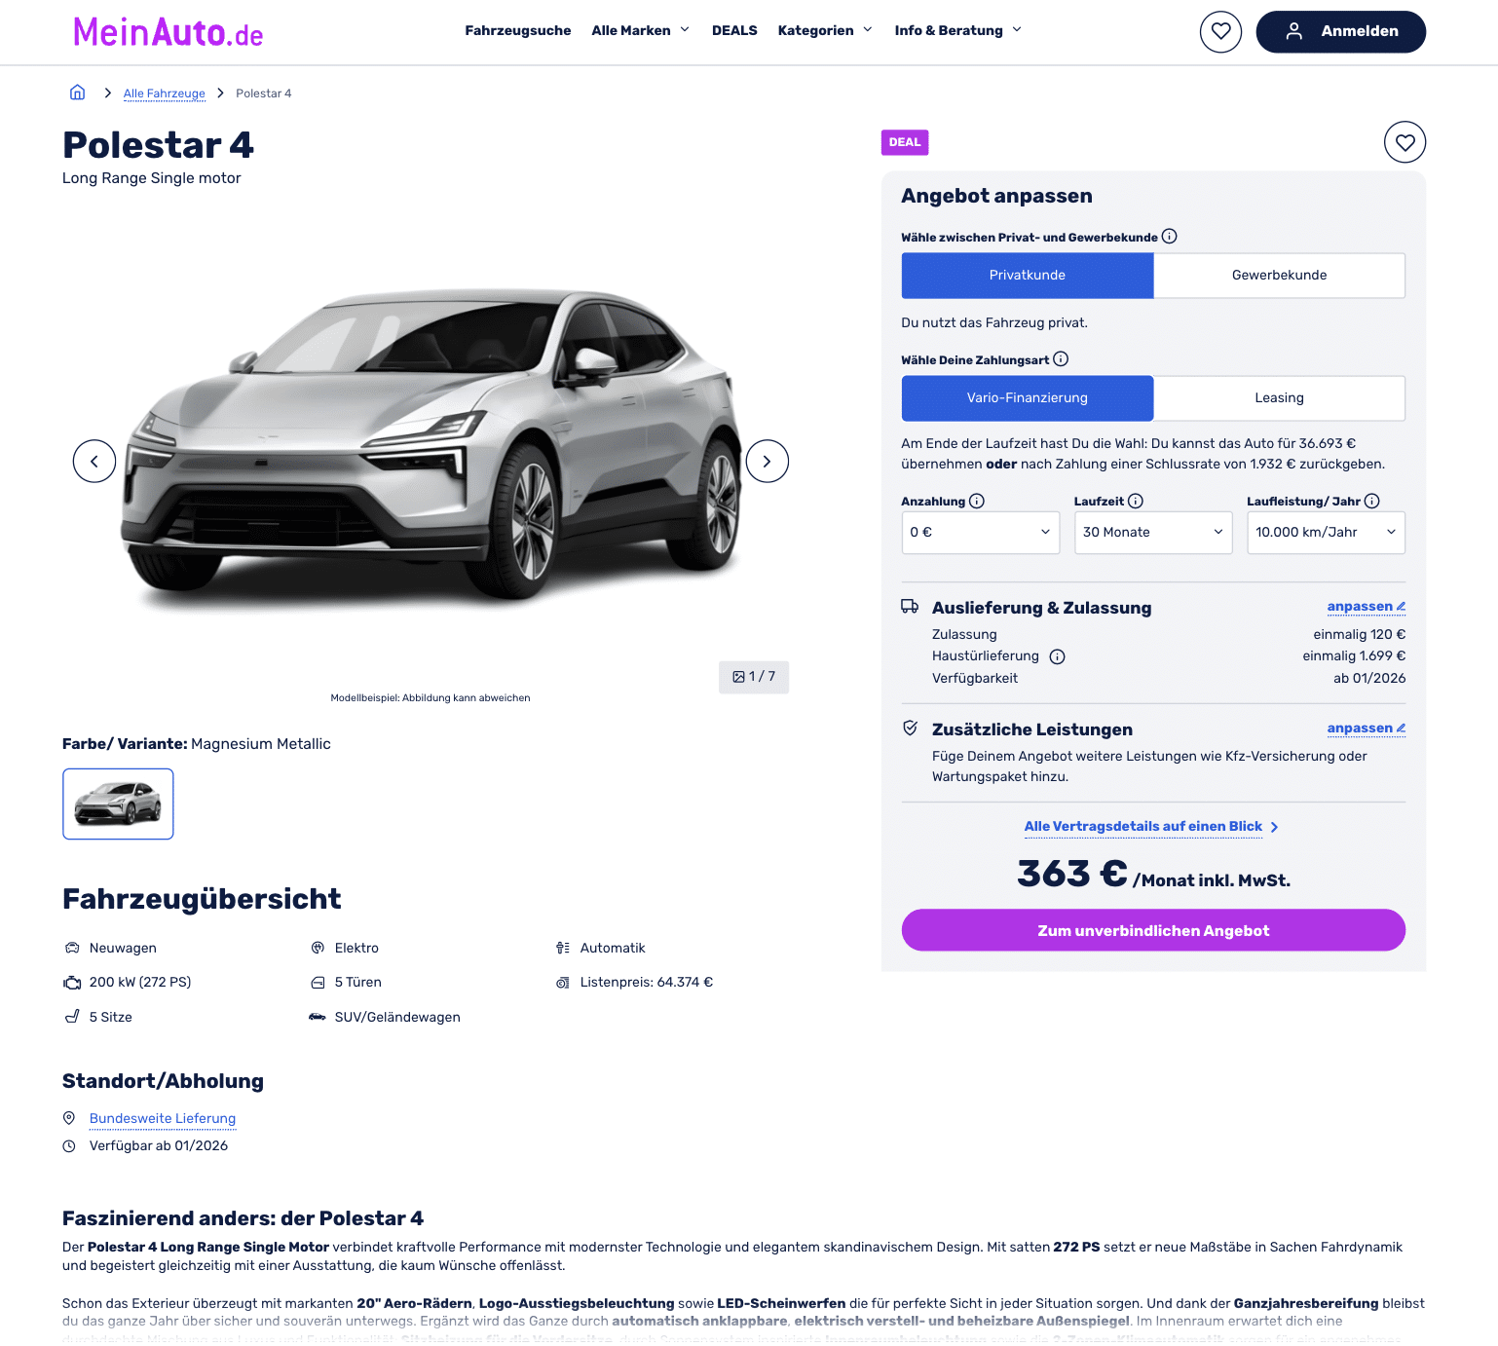Click Zum unverbindlichen Angebot button

1153,930
